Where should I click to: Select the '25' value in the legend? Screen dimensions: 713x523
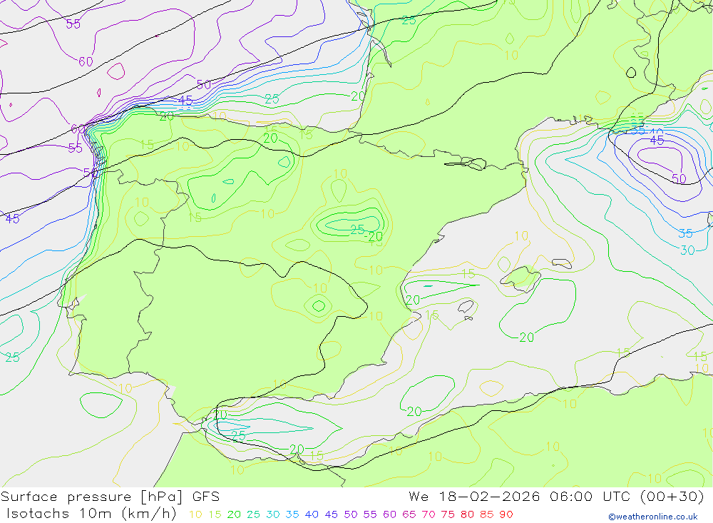[x=253, y=515]
